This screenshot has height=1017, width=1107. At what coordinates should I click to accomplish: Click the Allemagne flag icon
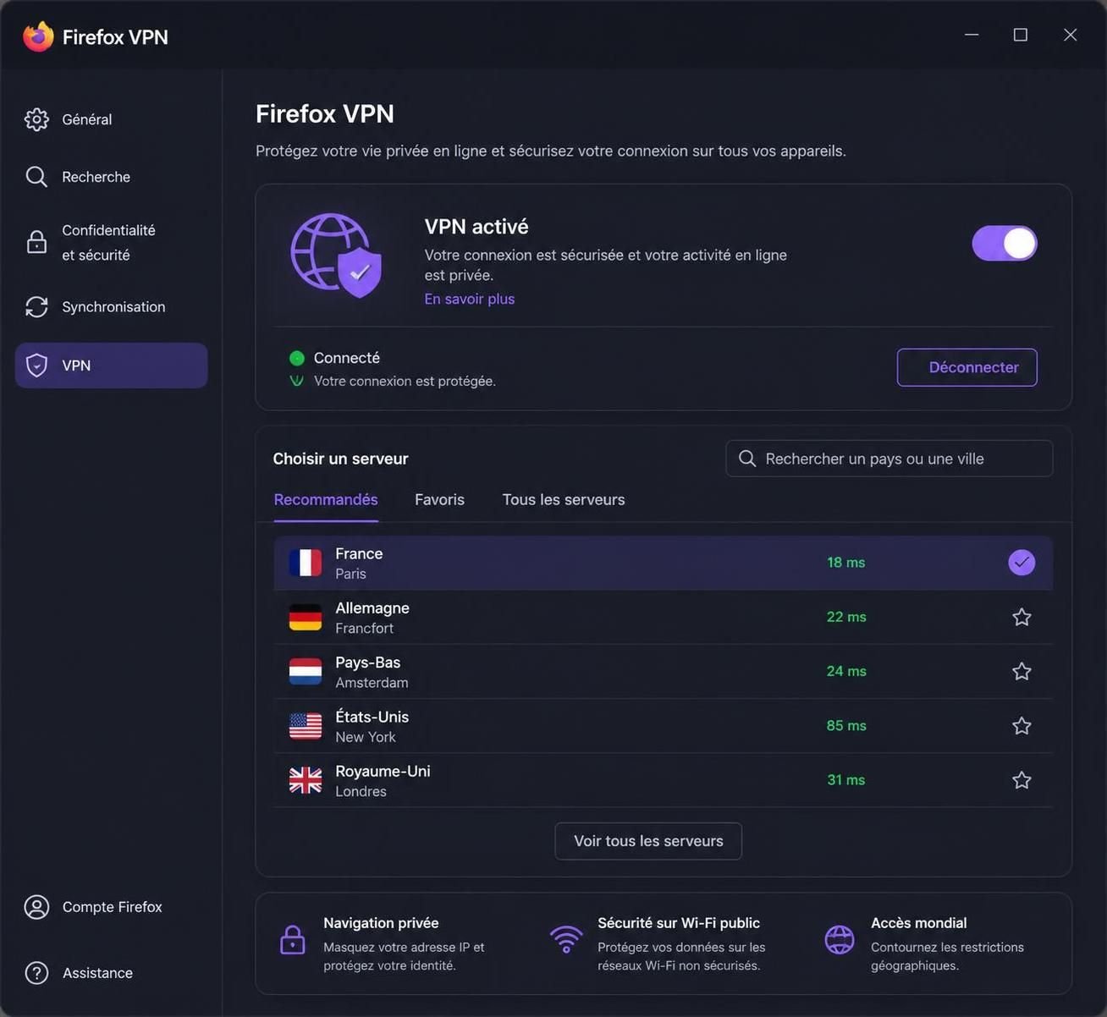click(x=306, y=617)
